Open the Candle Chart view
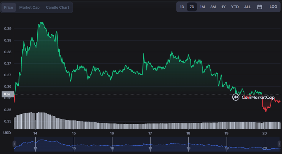 tap(58, 7)
